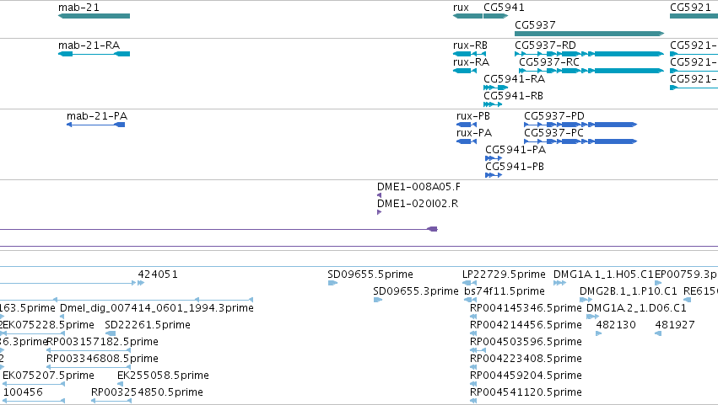This screenshot has height=405, width=718.
Task: Select the 482130 feature label
Action: (x=616, y=325)
